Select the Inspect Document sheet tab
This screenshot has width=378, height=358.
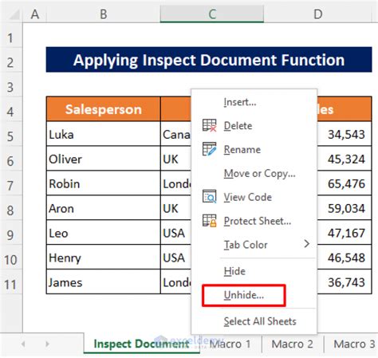click(x=141, y=344)
